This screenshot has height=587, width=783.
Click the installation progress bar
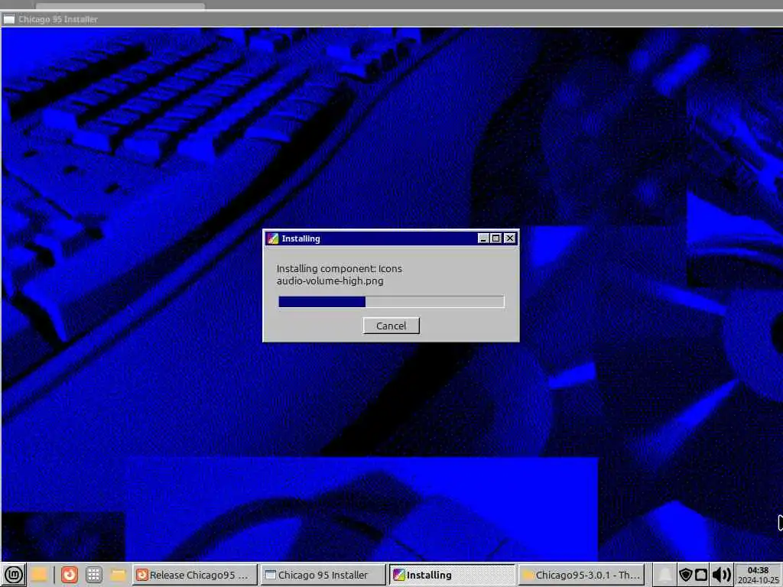coord(391,301)
